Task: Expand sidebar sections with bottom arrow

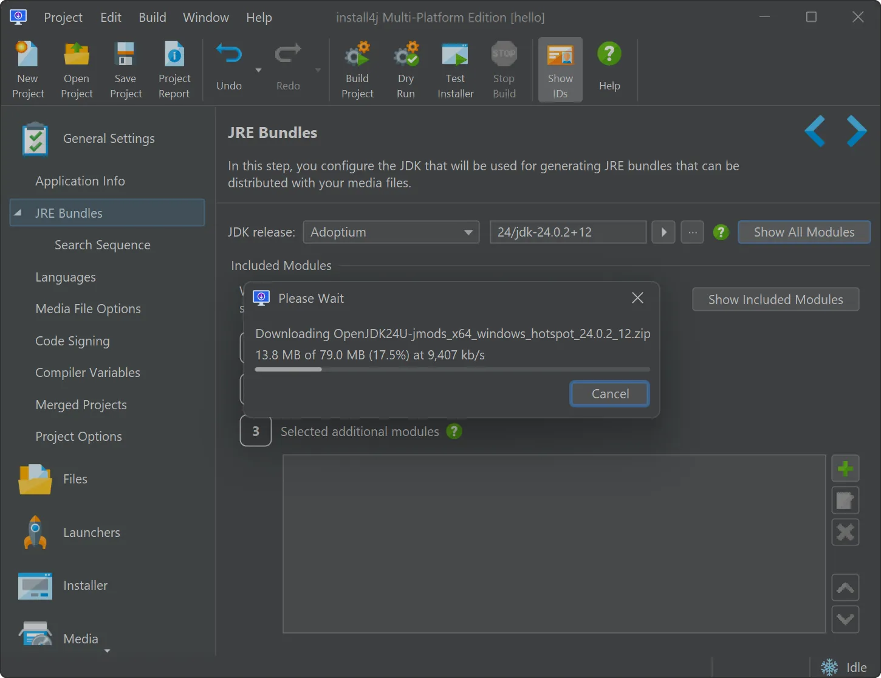Action: tap(108, 651)
